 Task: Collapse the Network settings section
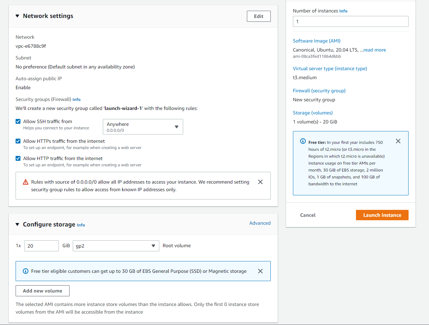[x=17, y=16]
